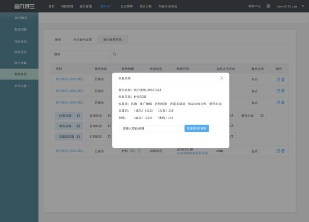Open the 账户备份-20161022 link in the 手动 row
The image size is (309, 222).
click(70, 79)
